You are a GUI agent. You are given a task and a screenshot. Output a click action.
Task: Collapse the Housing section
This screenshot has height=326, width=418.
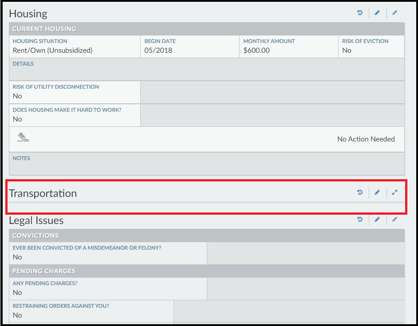[x=394, y=13]
